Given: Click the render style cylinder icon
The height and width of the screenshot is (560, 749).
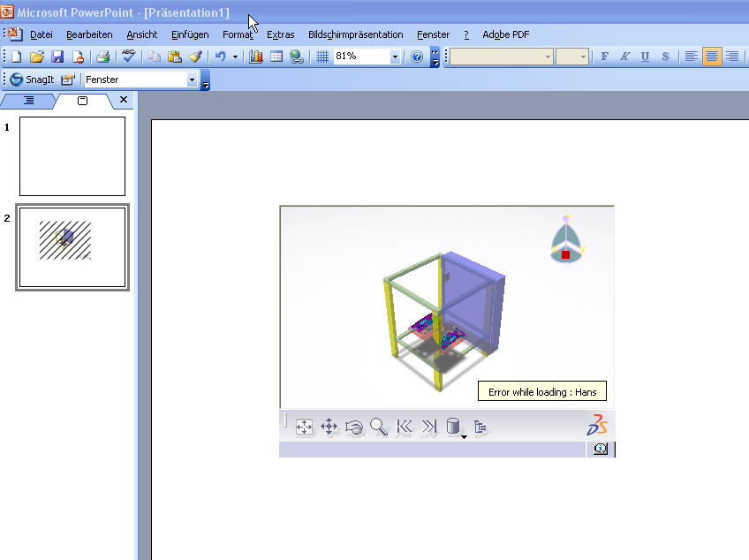Looking at the screenshot, I should click(x=453, y=426).
